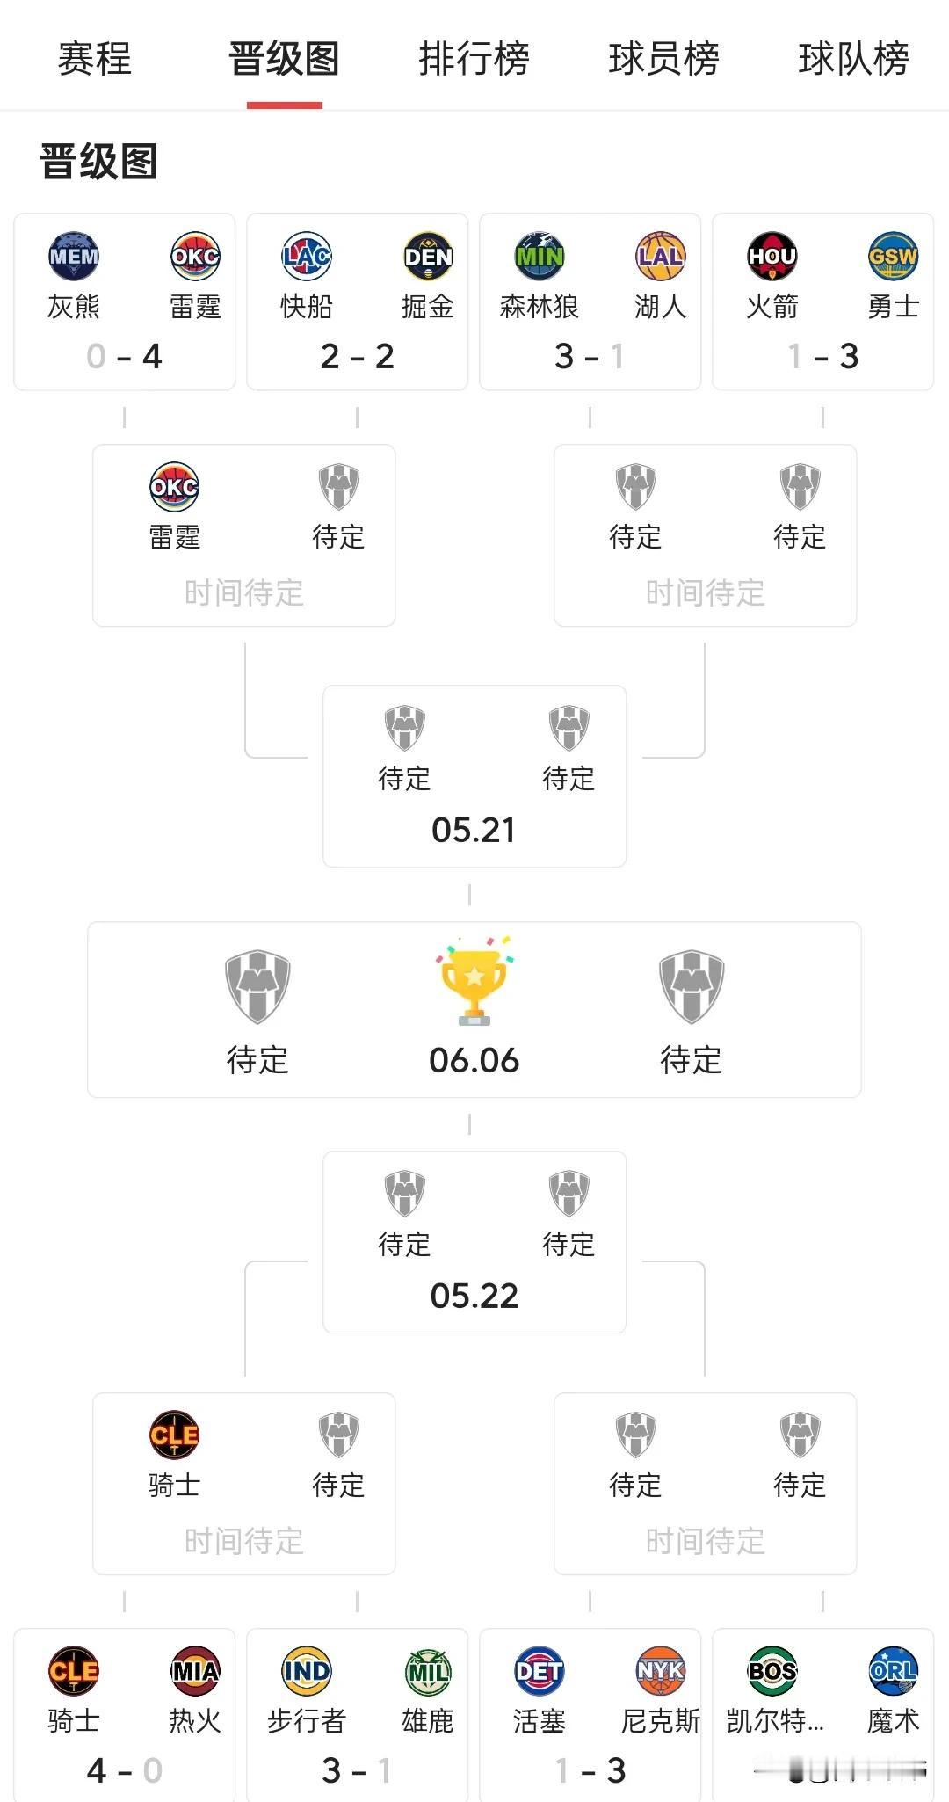Open the DEN 掘金 team logo

click(428, 256)
